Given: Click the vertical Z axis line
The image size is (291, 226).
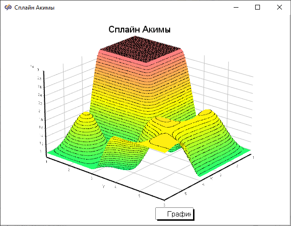Looking at the screenshot, I should (x=44, y=110).
